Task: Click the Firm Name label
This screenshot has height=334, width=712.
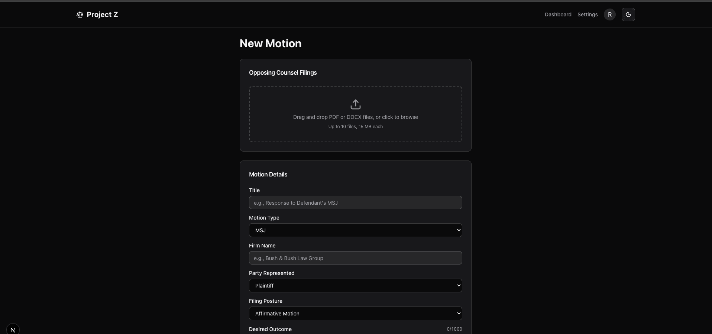Action: tap(262, 246)
